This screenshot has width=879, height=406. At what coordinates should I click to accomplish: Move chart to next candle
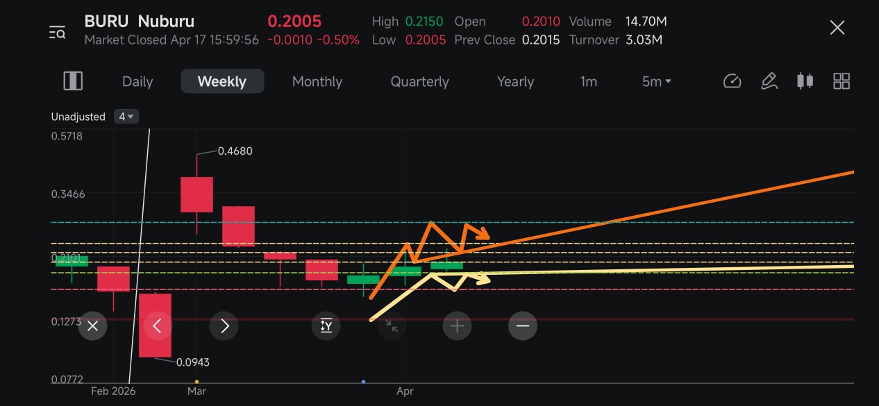tap(224, 325)
